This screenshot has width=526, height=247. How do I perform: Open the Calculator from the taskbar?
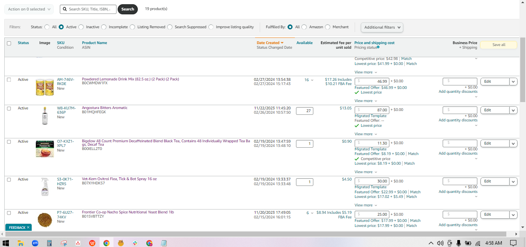tap(49, 243)
